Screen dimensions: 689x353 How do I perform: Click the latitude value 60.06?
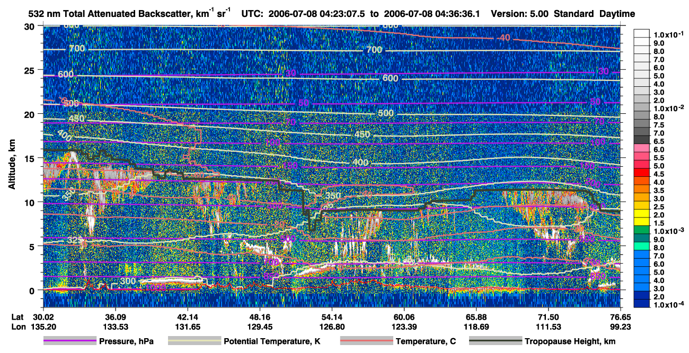click(x=404, y=316)
